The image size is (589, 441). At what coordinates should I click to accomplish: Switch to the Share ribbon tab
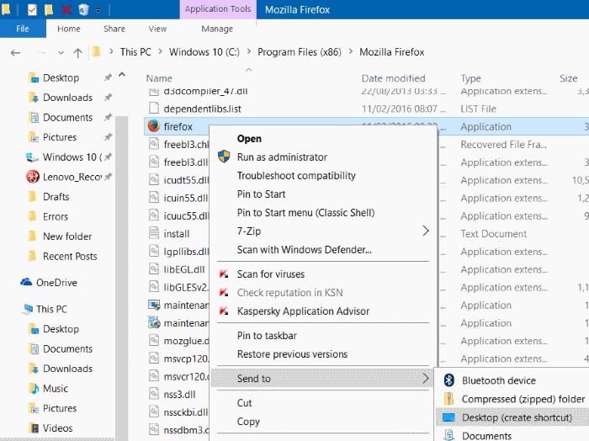coord(114,29)
